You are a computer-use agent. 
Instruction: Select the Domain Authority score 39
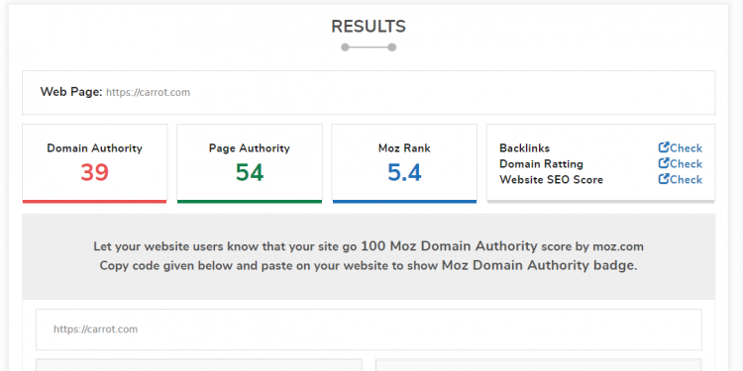click(94, 172)
